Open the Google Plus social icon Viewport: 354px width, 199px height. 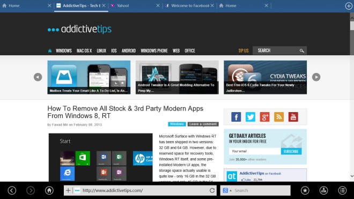point(264,117)
